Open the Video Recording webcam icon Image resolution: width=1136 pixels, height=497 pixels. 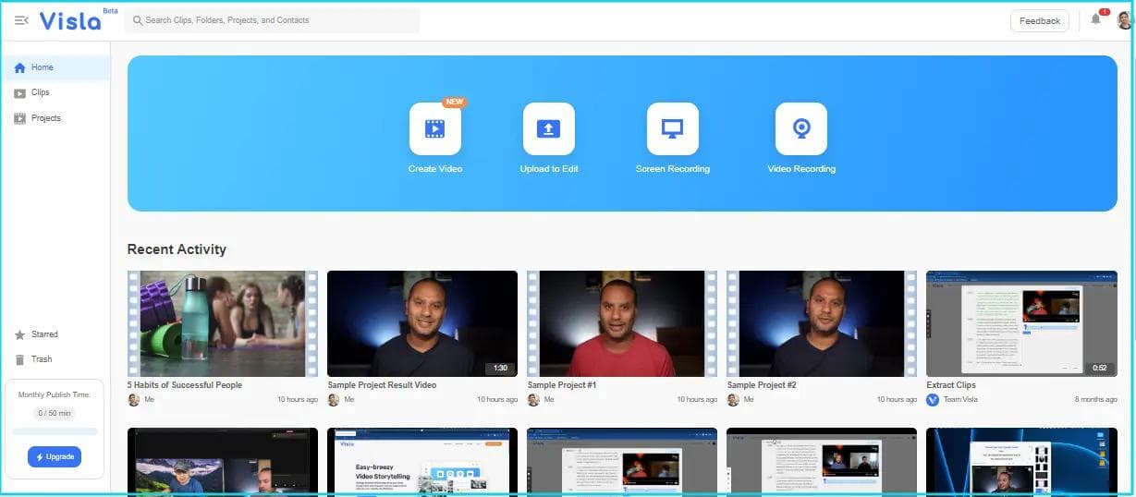click(801, 128)
